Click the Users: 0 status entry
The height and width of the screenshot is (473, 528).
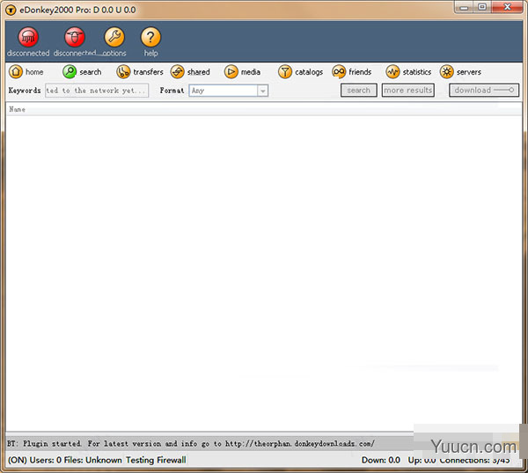click(46, 460)
